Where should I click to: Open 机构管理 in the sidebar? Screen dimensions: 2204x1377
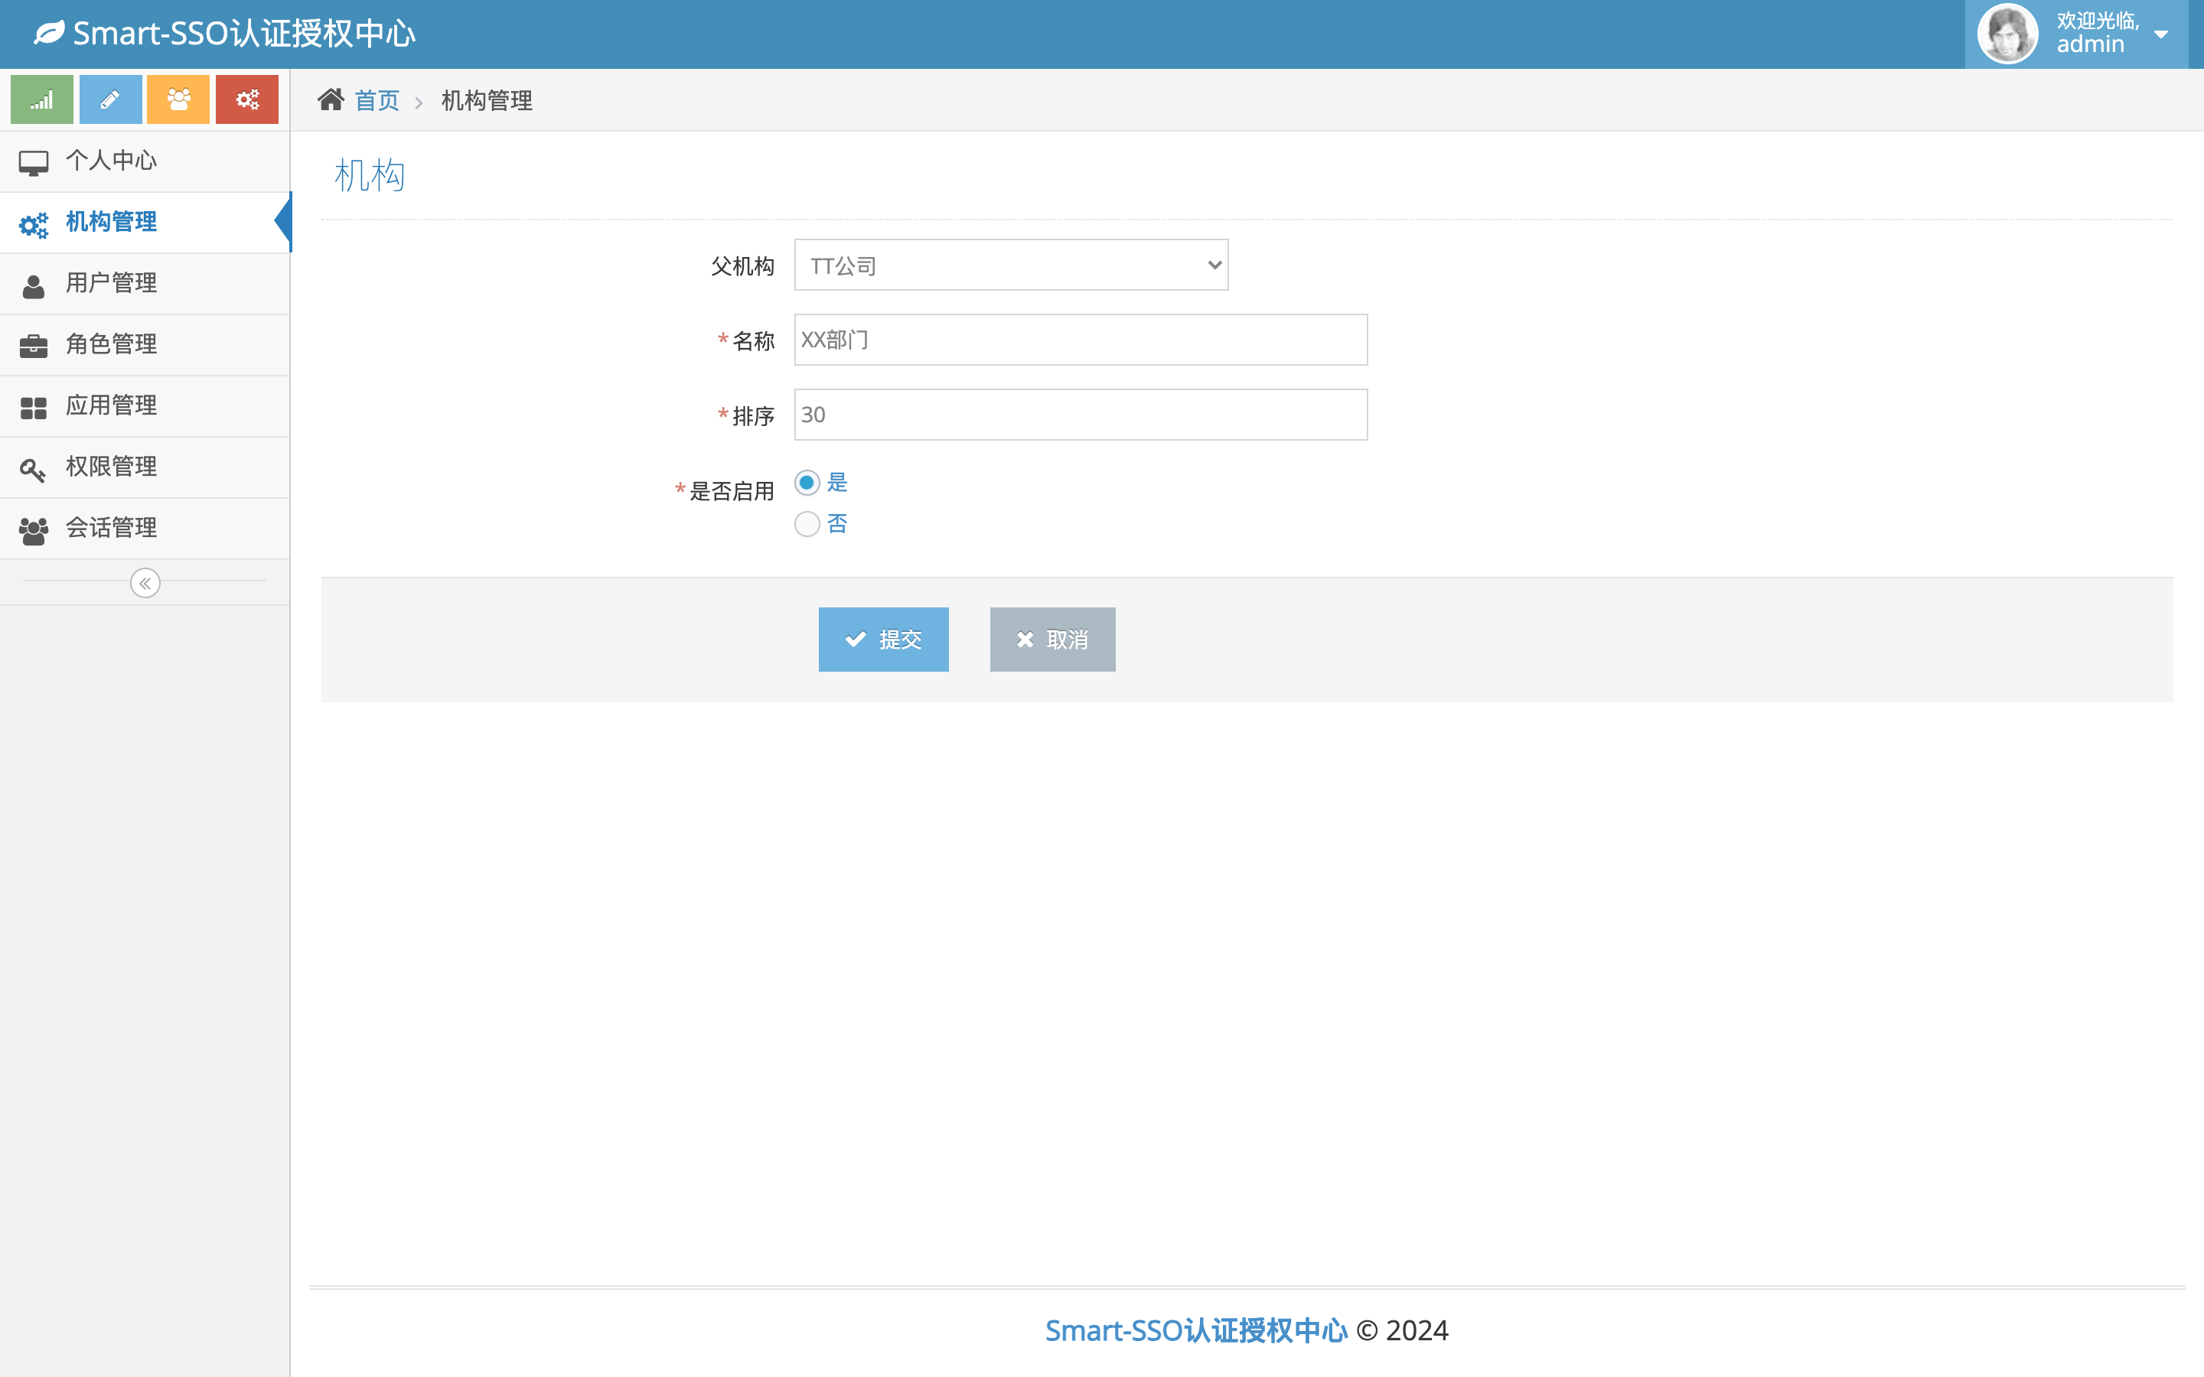(145, 222)
